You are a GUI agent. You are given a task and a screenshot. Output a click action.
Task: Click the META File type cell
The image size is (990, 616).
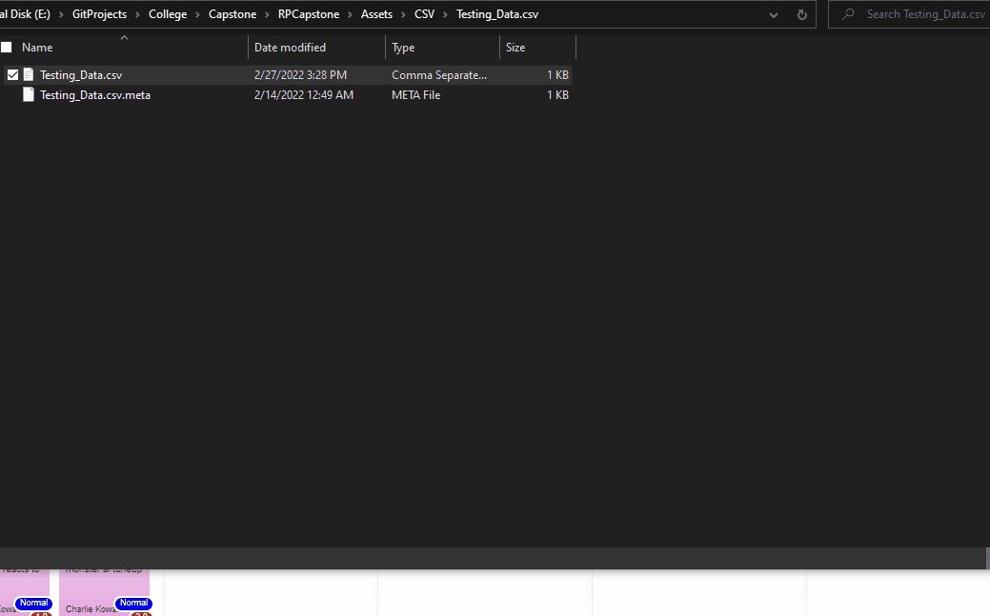pyautogui.click(x=416, y=95)
